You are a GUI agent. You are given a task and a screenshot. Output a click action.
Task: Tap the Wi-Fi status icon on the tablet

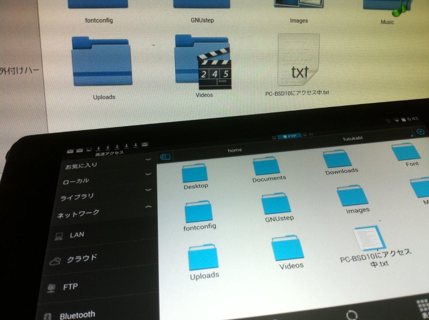click(x=396, y=120)
